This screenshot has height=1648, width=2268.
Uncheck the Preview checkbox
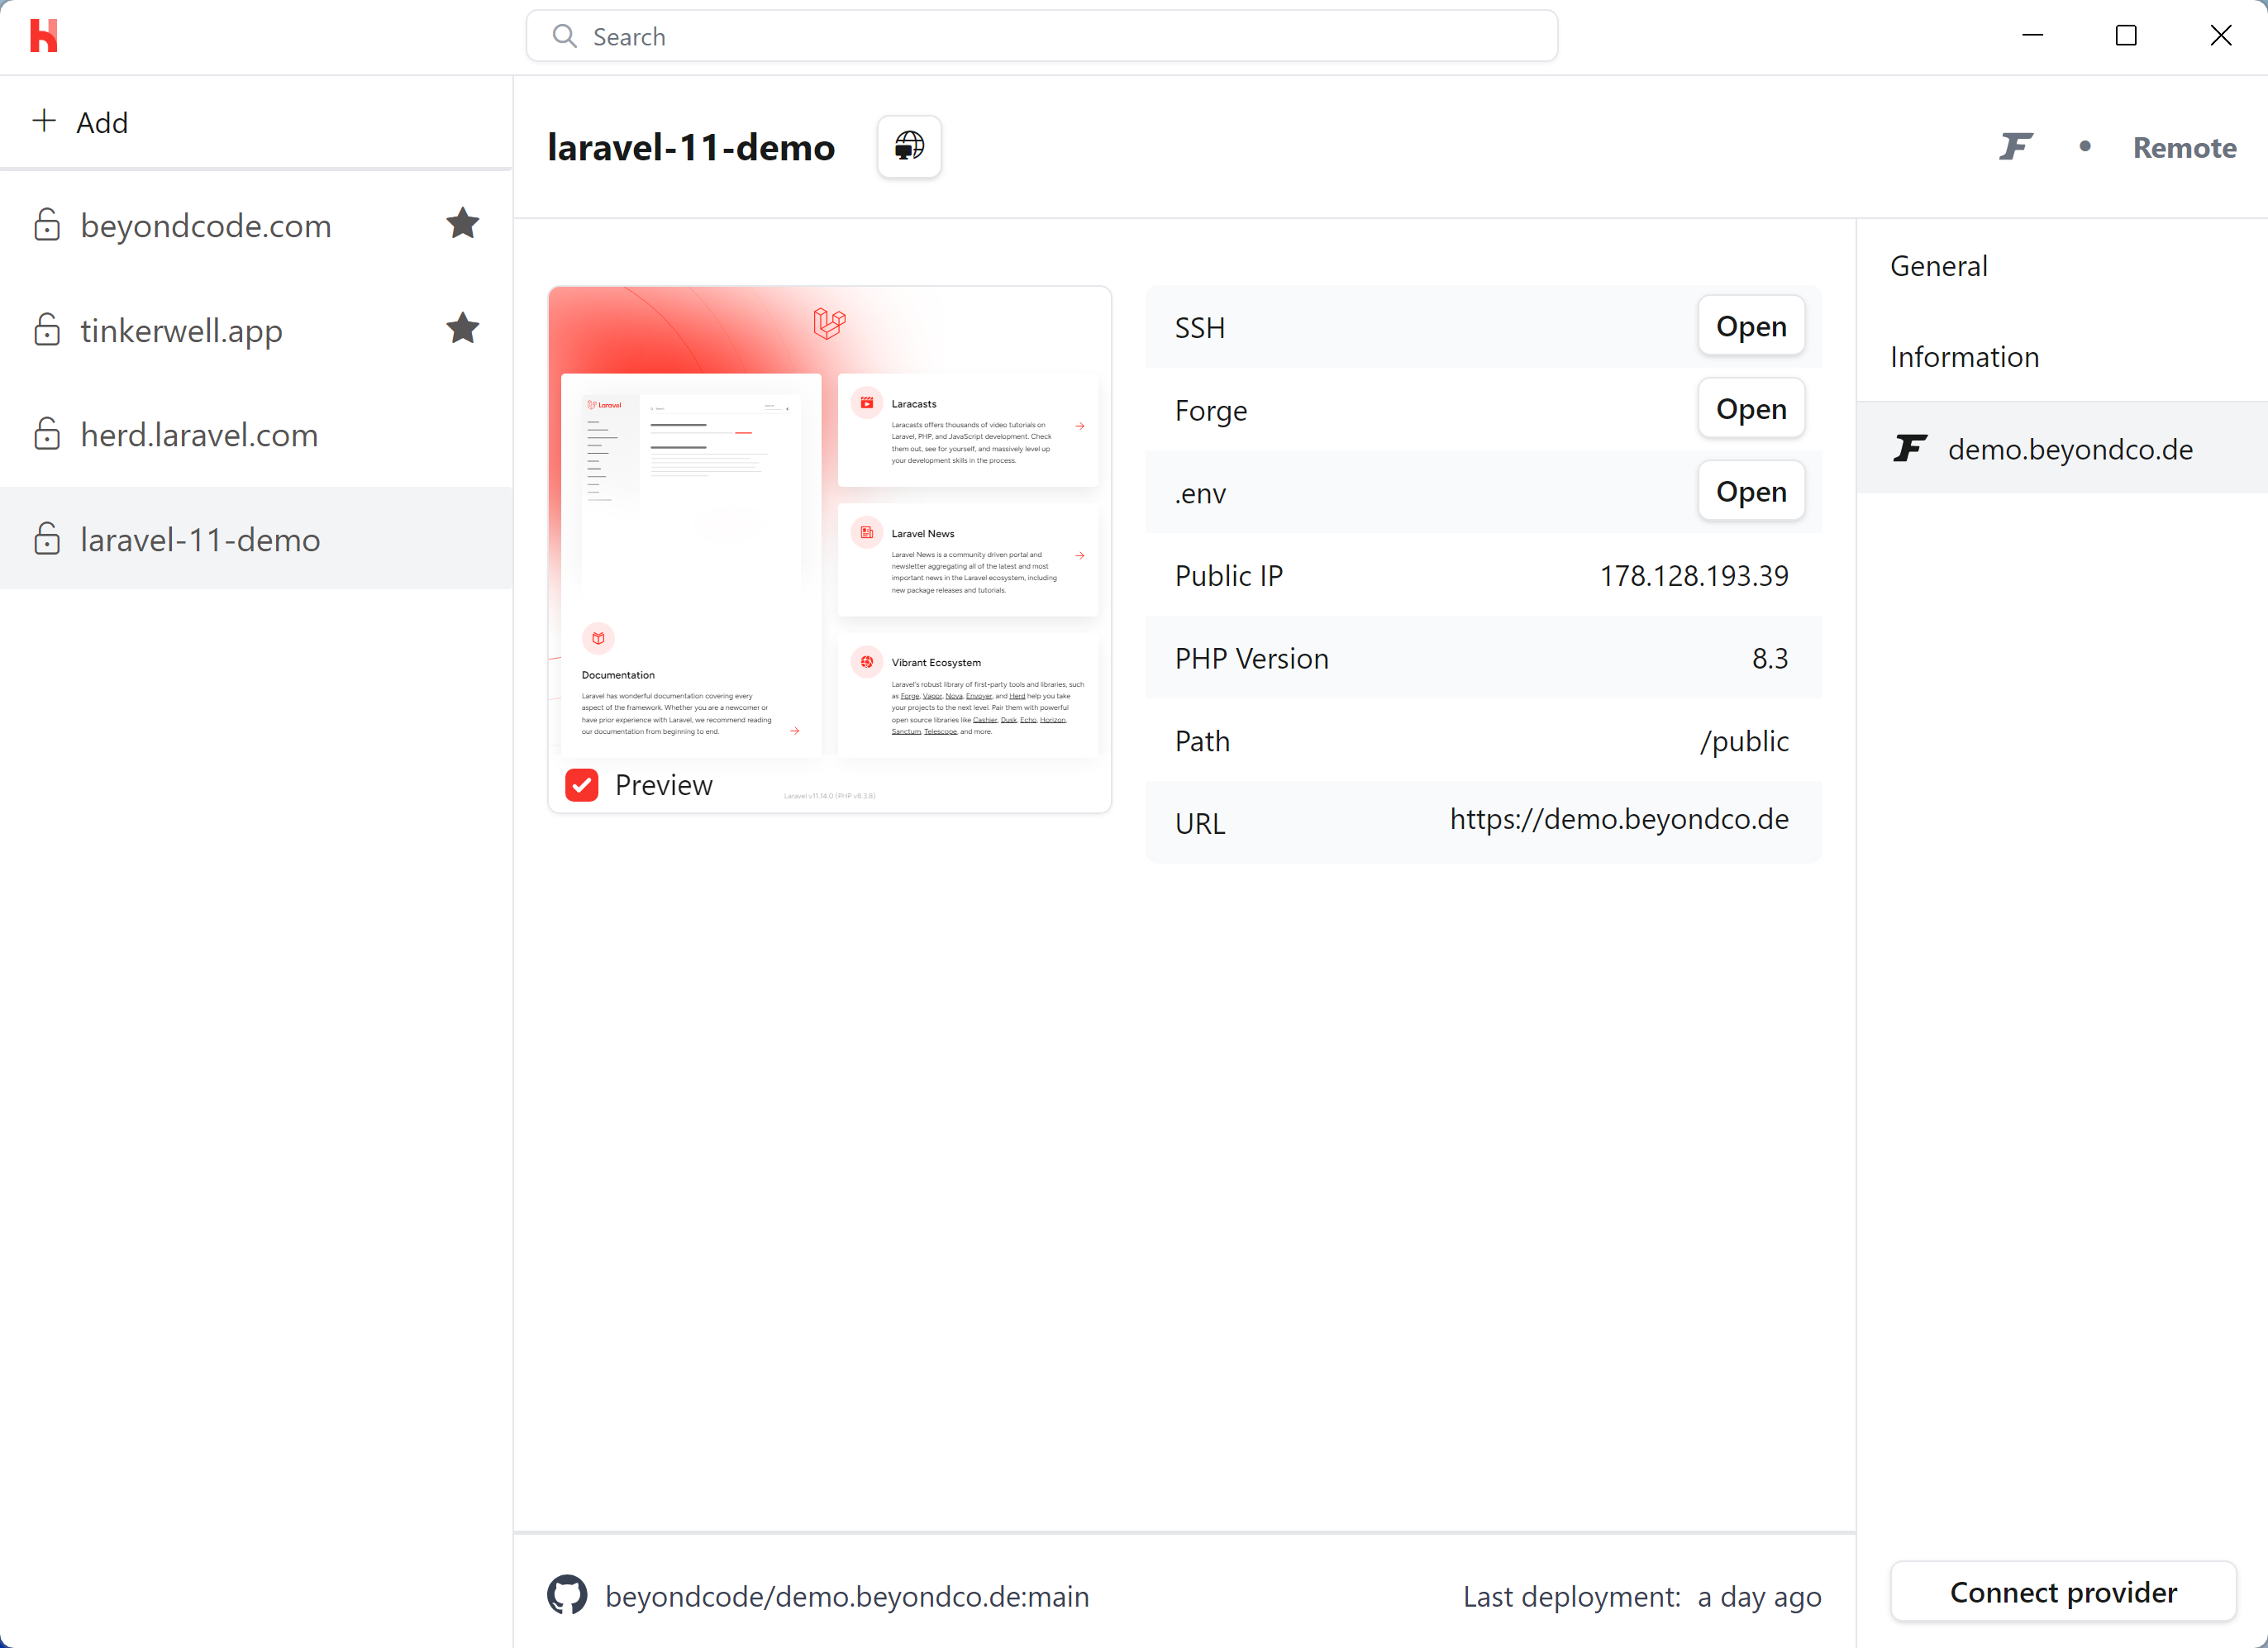[x=581, y=785]
